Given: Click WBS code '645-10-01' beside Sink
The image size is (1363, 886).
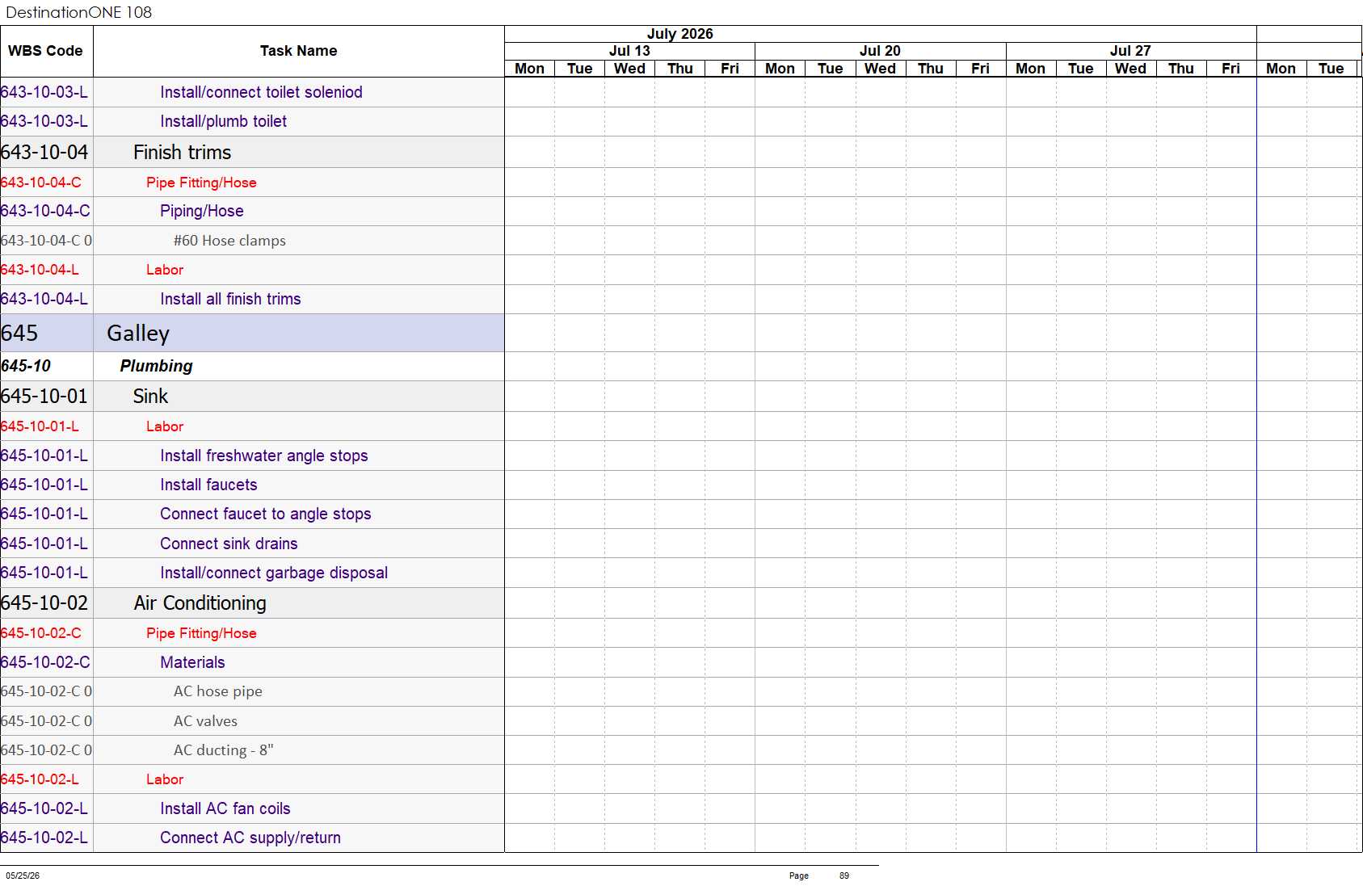Looking at the screenshot, I should coord(44,396).
